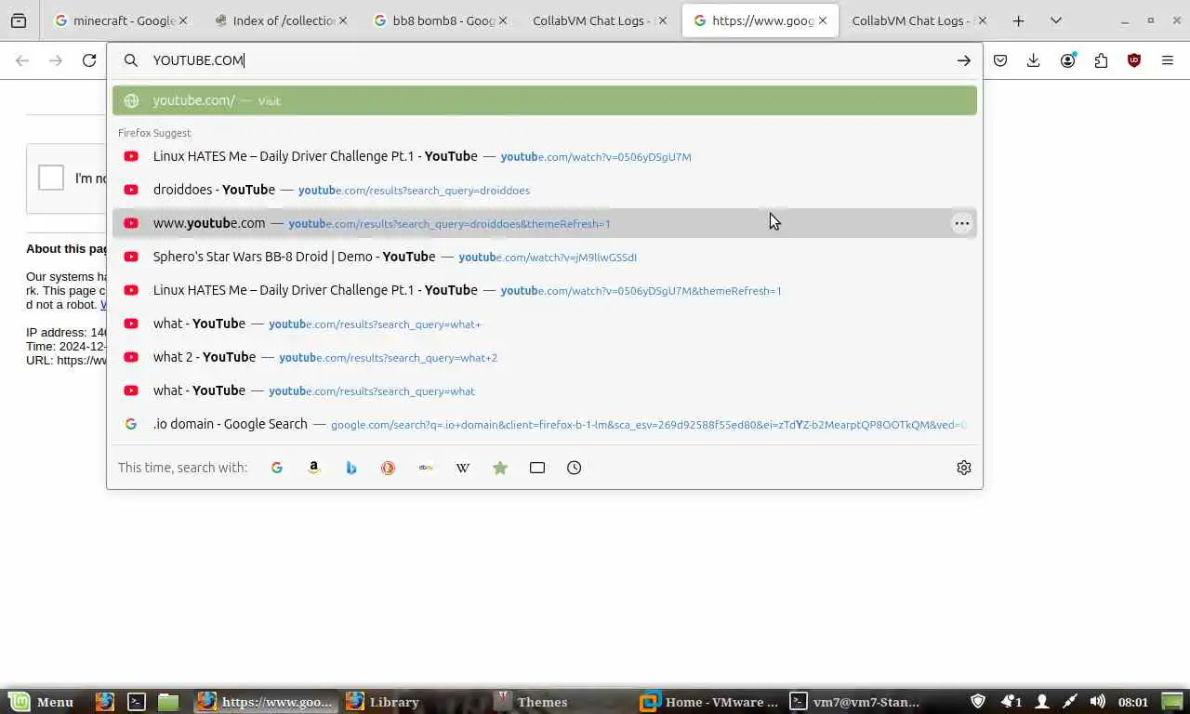
Task: Click the address bar text YOUTUBE.COM
Action: 198,60
